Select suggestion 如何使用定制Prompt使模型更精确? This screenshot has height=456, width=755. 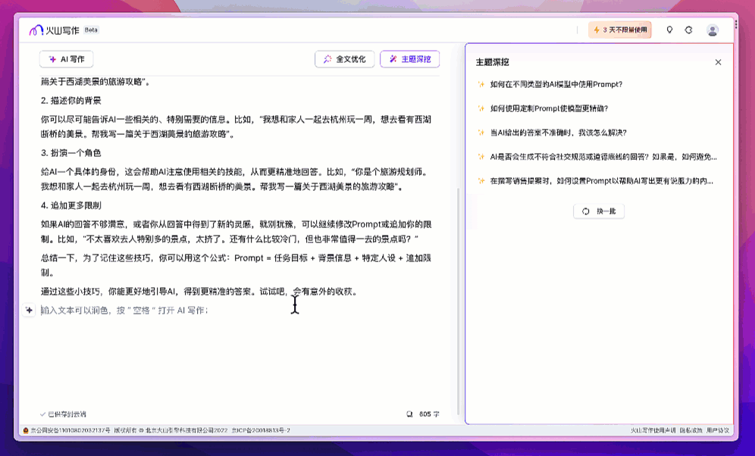coord(549,108)
